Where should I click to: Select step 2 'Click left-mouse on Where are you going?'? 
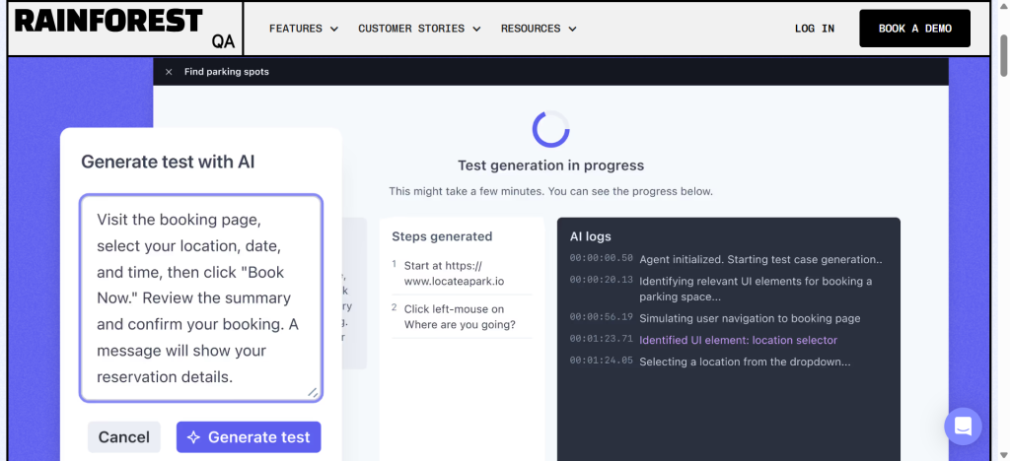460,316
